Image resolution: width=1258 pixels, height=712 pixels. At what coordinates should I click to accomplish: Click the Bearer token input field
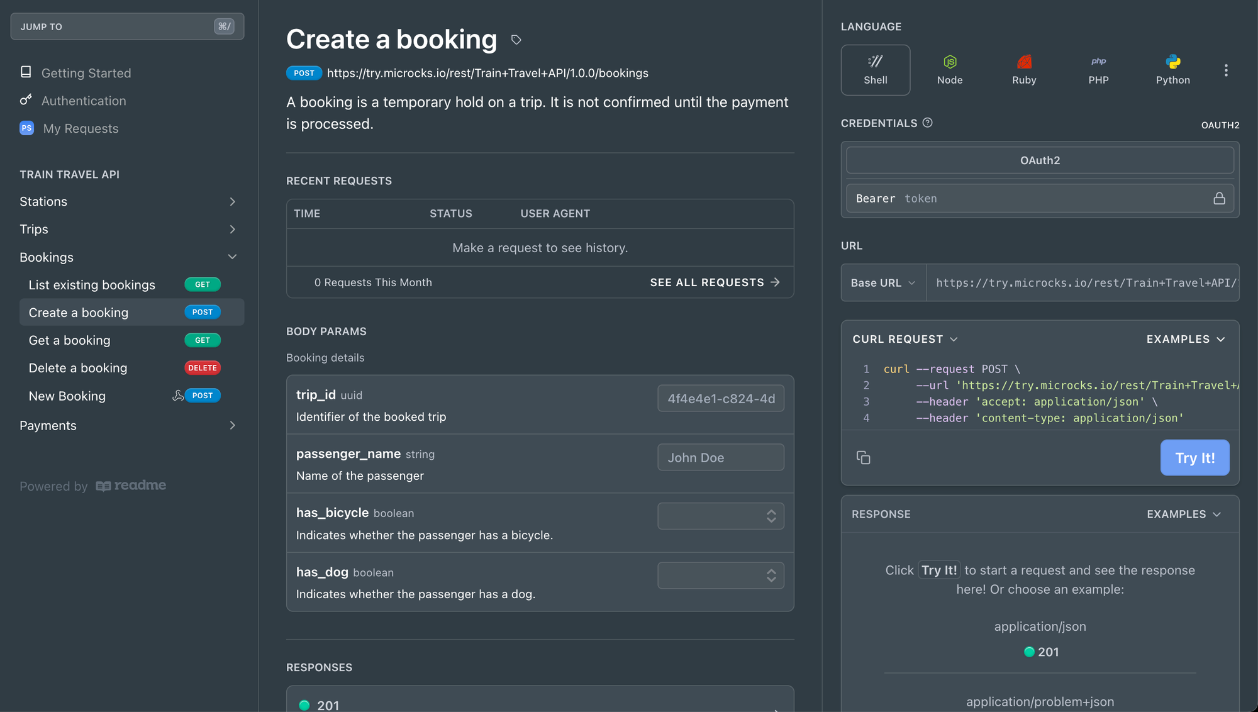(1032, 199)
